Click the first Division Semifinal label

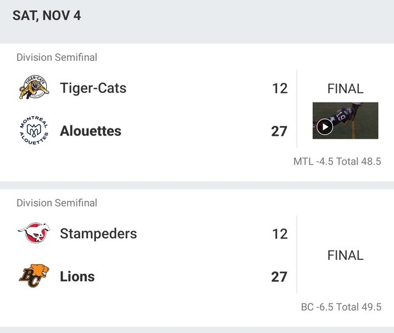point(57,58)
